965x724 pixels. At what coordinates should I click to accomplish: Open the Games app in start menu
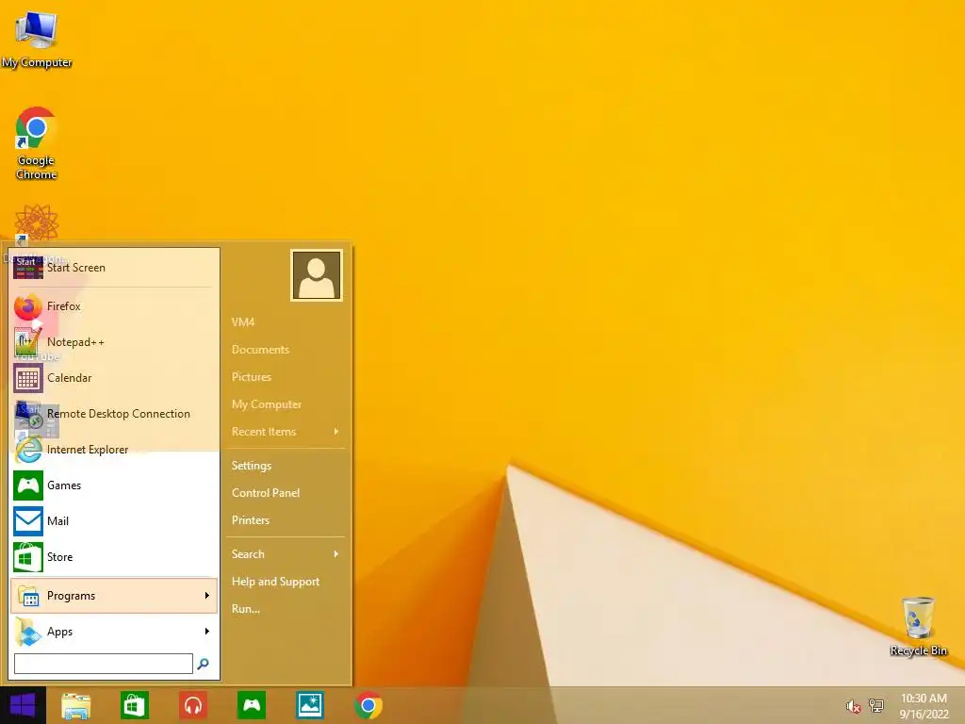click(x=114, y=485)
